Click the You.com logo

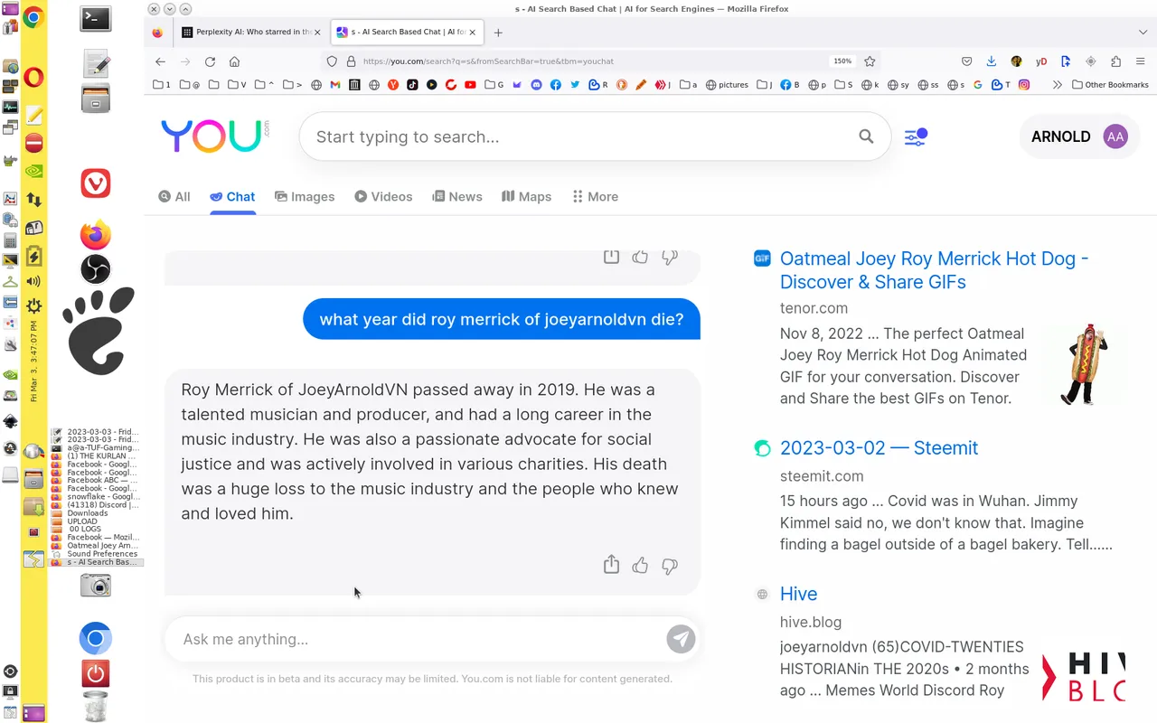[215, 136]
